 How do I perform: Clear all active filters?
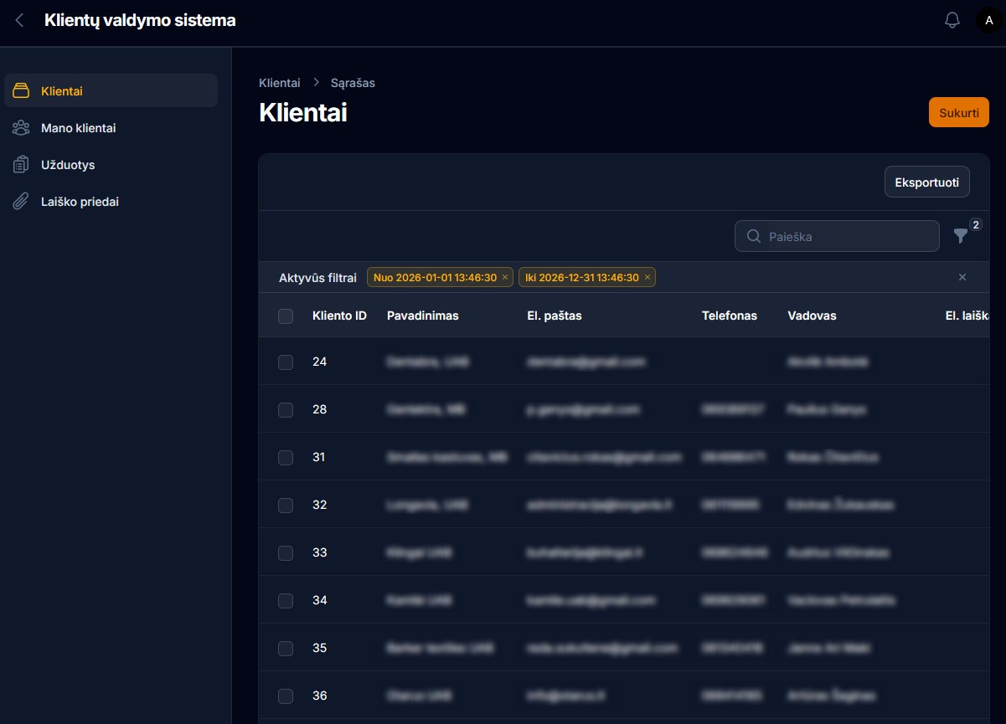(962, 277)
